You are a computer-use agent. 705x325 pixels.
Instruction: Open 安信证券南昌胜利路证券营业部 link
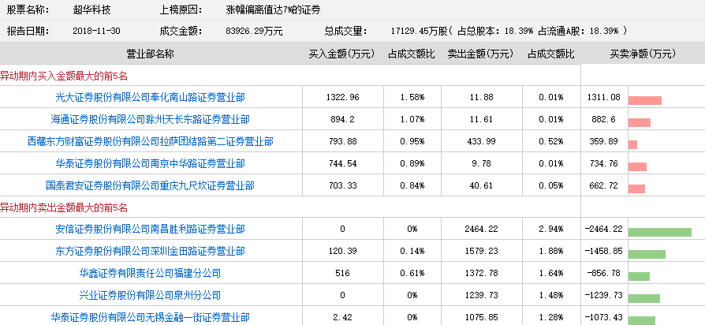150,230
